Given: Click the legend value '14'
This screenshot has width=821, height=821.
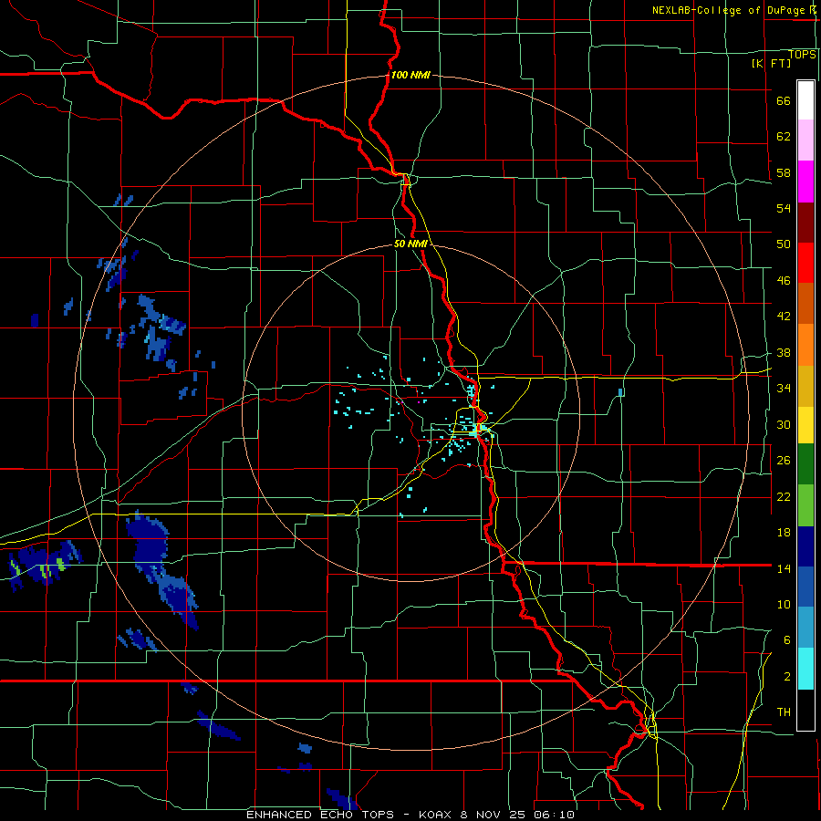Looking at the screenshot, I should (784, 568).
